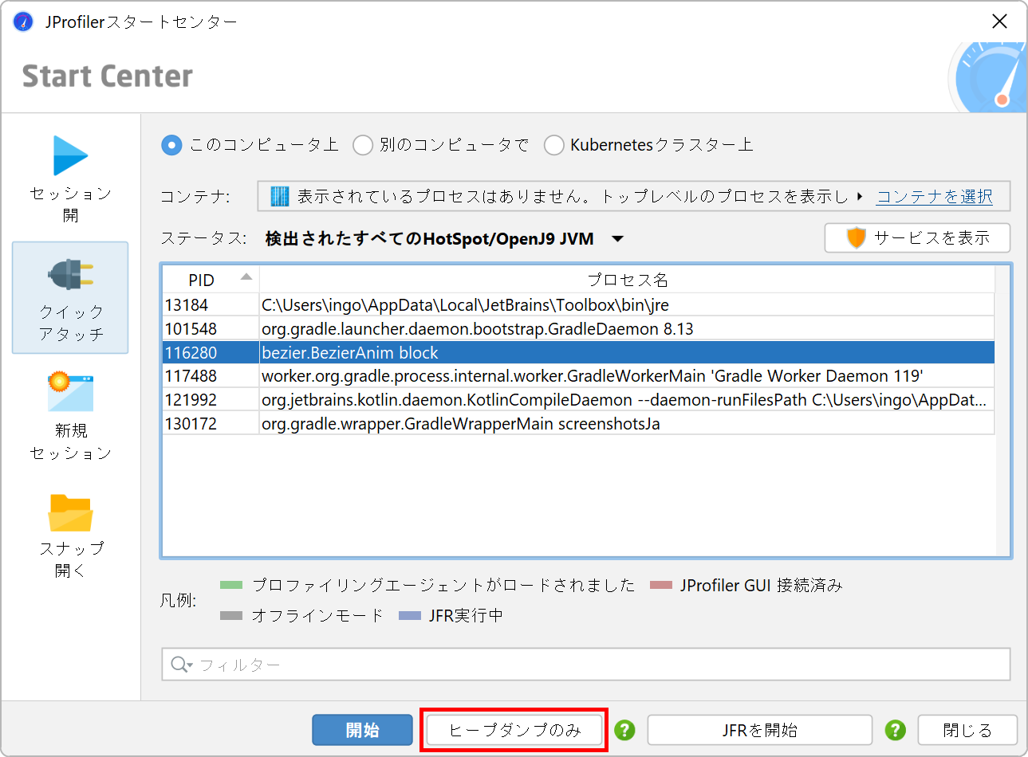
Task: Close the JProfiler Start Center window
Action: pos(999,22)
